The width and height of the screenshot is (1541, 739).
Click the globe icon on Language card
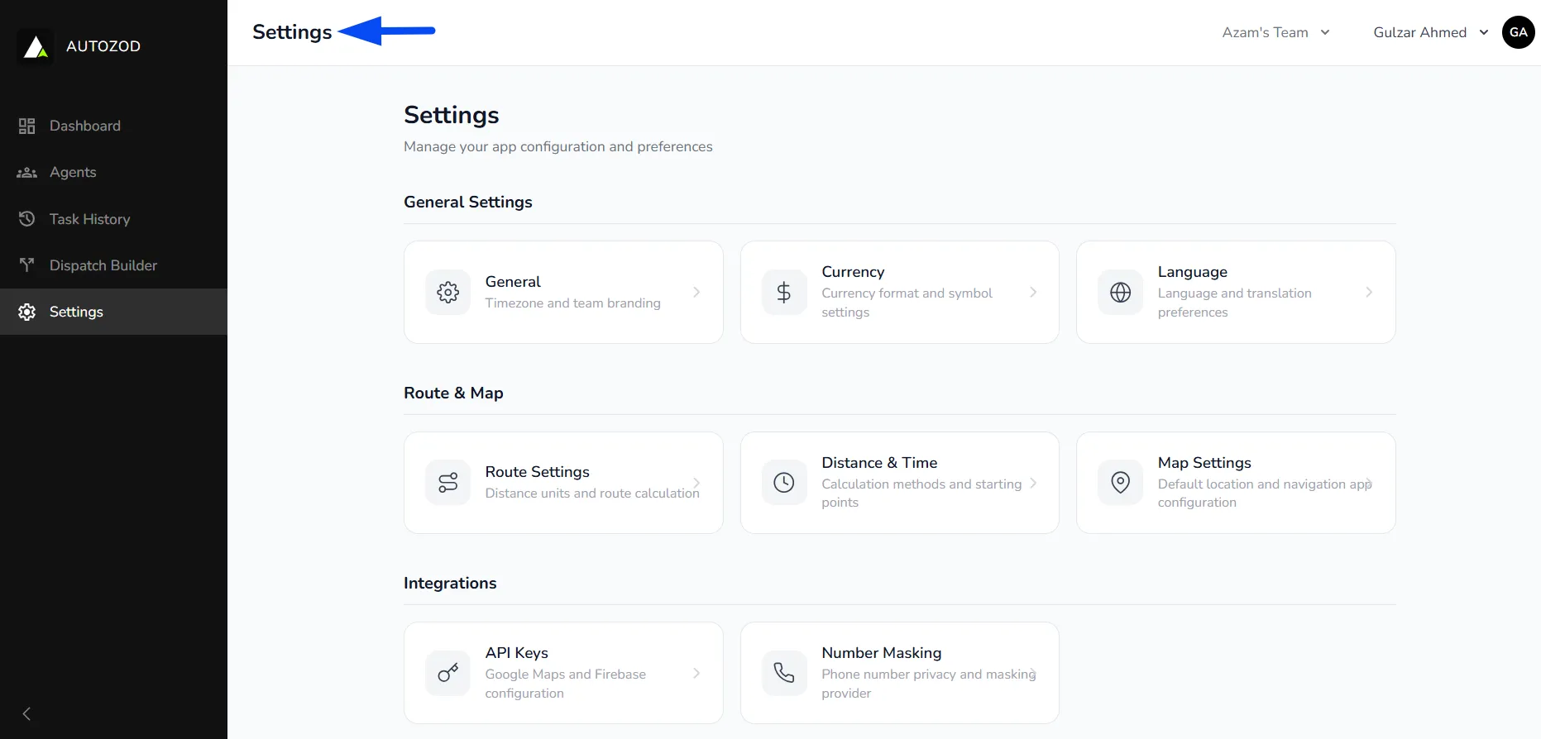[1121, 292]
